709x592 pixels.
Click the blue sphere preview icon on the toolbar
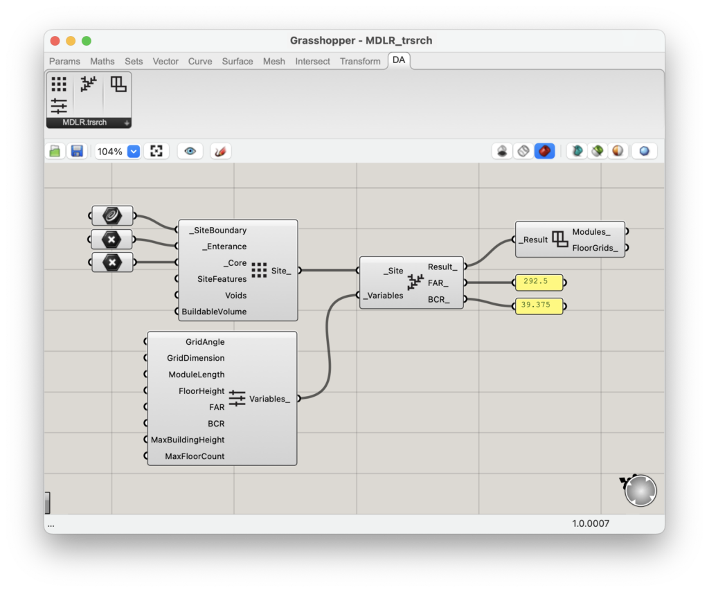click(644, 150)
